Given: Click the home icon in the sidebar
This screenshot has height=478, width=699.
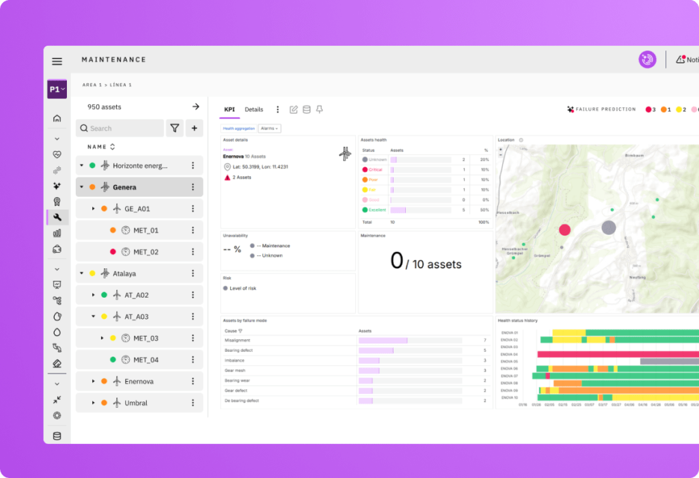Looking at the screenshot, I should pyautogui.click(x=57, y=119).
